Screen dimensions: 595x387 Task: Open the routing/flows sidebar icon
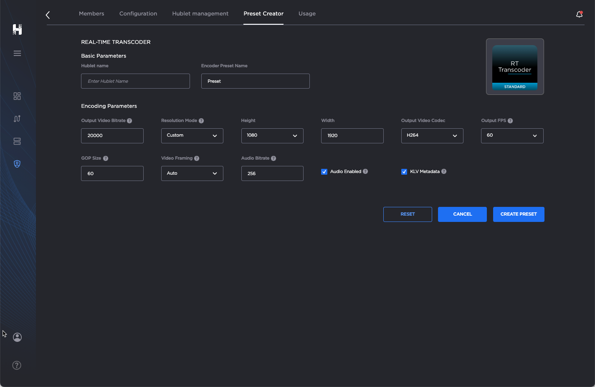click(17, 119)
